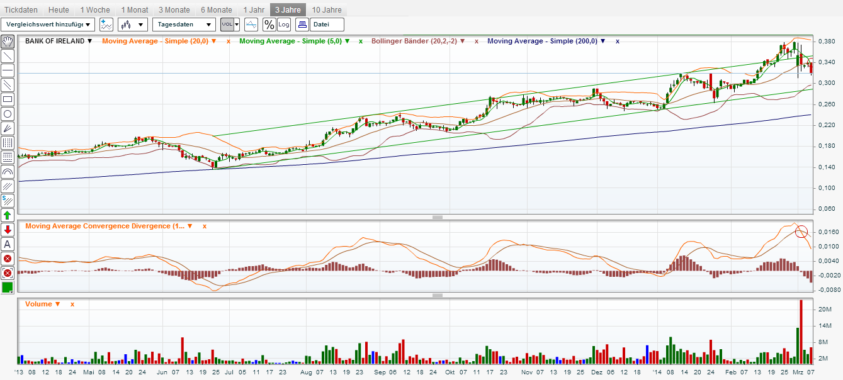The width and height of the screenshot is (843, 380).
Task: Click the red circle marker on MACD
Action: coord(801,232)
